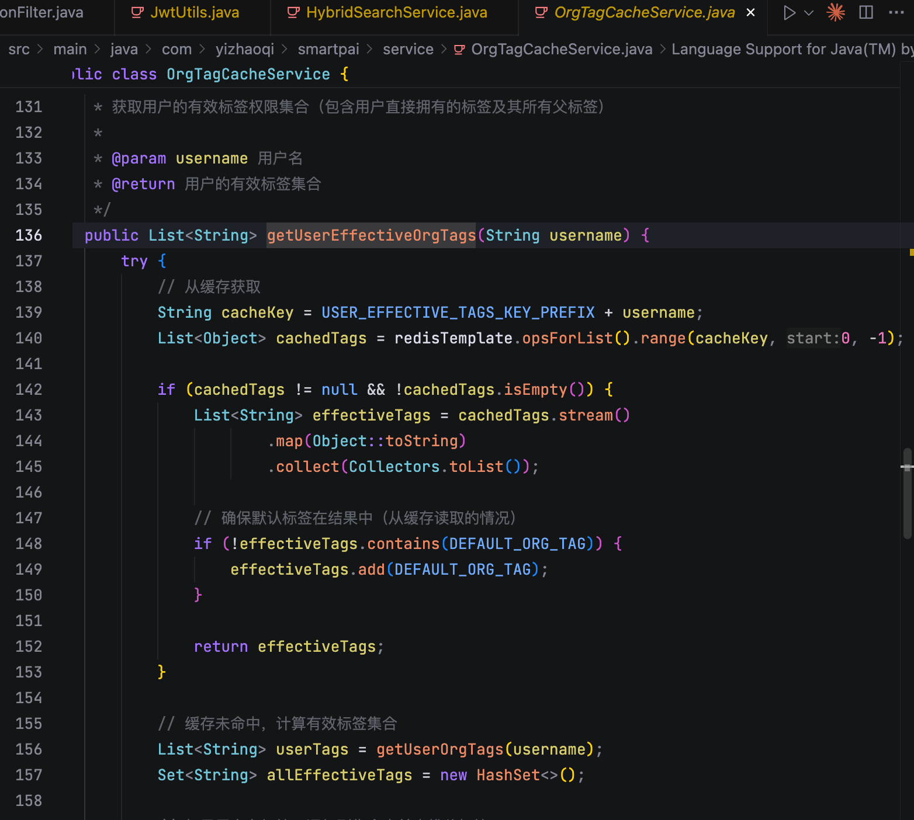Open the com breadcrumb folder

176,50
